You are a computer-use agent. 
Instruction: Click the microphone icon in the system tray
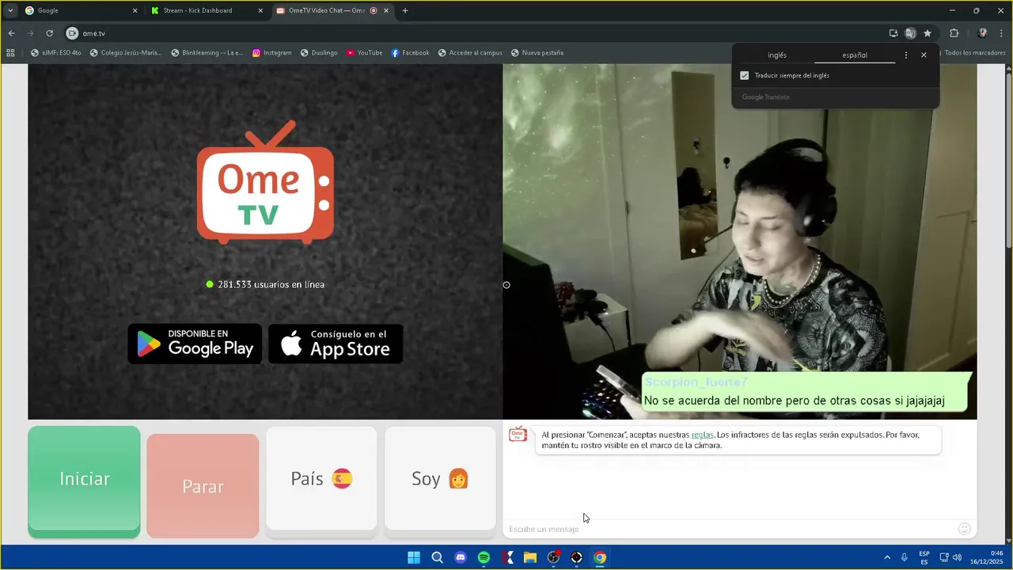tap(904, 557)
